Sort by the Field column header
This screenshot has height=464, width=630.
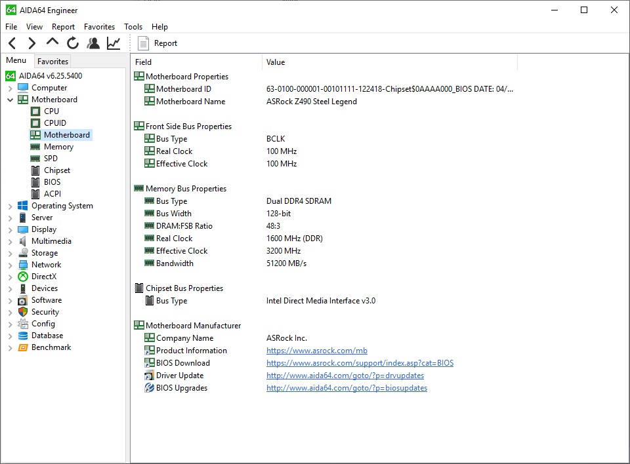coord(197,62)
